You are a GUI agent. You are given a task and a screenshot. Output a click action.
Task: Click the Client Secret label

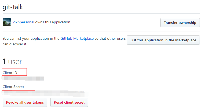(x=13, y=87)
